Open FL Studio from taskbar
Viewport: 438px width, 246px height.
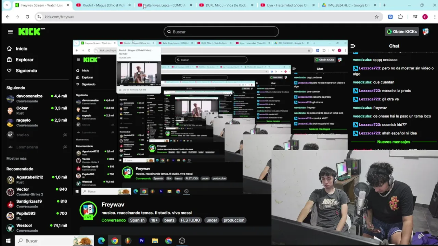coord(128,241)
